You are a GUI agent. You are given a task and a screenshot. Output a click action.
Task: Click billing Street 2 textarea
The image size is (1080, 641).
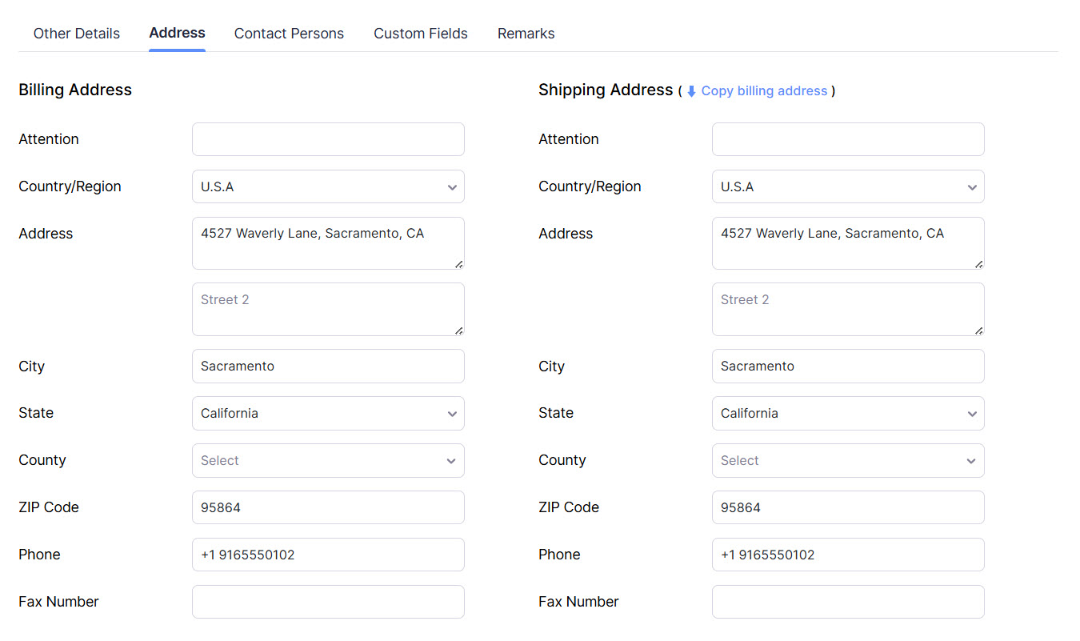coord(328,309)
